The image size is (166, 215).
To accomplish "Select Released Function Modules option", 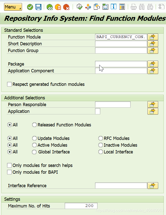I will 34,125.
